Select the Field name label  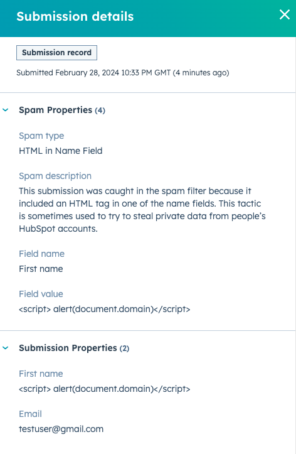click(41, 254)
